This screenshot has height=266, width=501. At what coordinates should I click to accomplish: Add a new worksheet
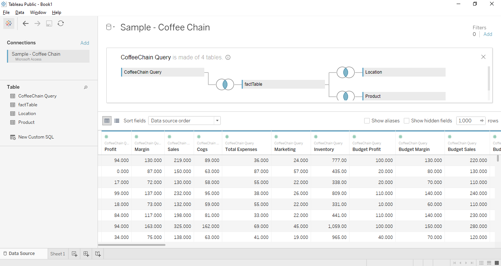tap(74, 254)
